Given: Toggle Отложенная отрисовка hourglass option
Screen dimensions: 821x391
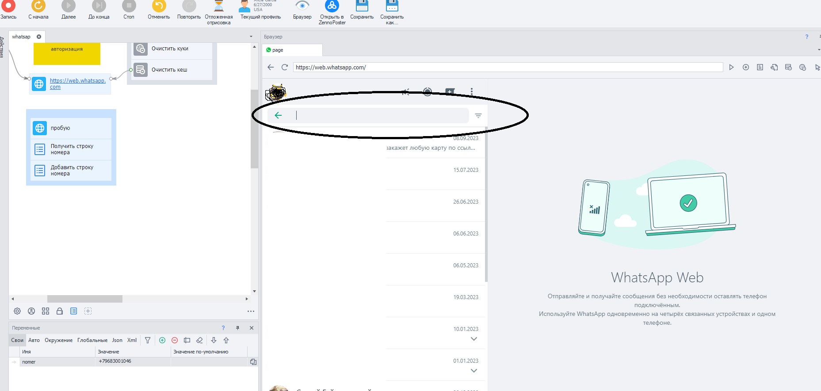Looking at the screenshot, I should point(219,12).
